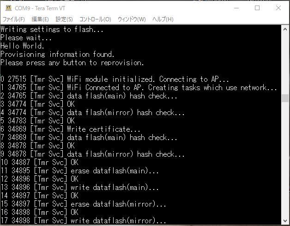Open the ファイル(F) menu
This screenshot has width=290, height=226.
pos(14,19)
